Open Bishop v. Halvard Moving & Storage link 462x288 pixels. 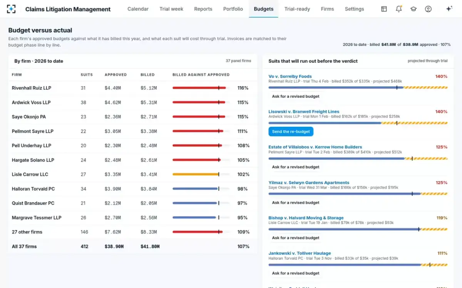[306, 218]
